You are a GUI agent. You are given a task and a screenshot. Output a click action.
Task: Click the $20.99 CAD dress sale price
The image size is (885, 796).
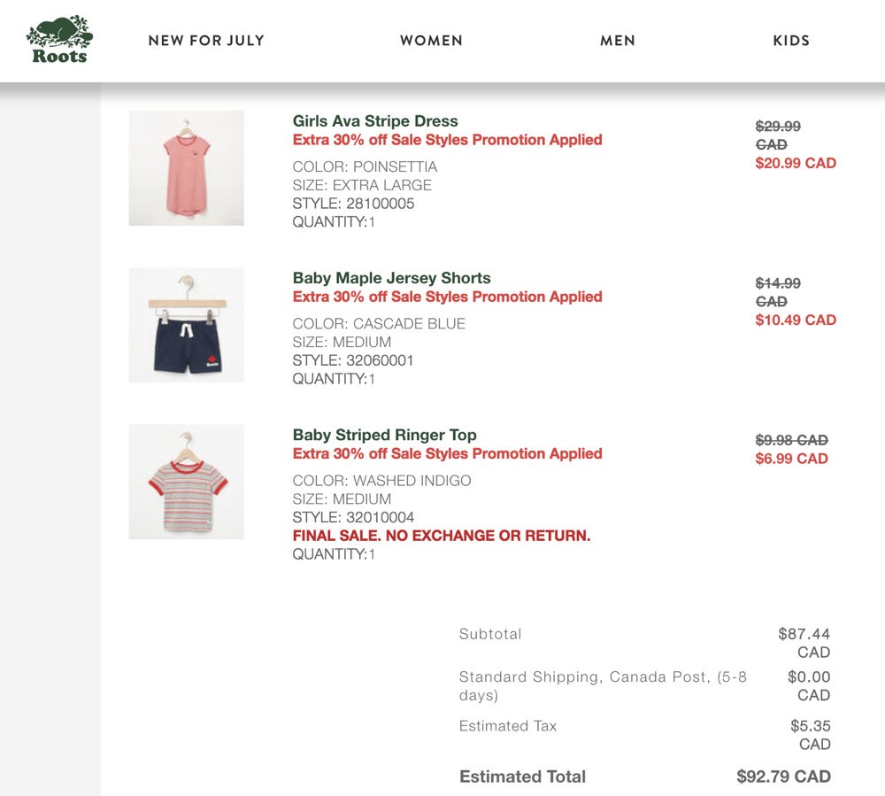point(795,163)
